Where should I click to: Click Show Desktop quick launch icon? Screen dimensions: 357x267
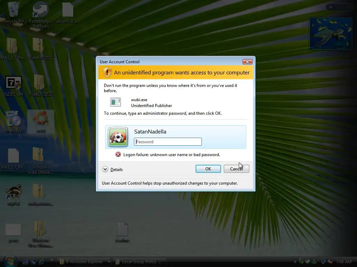25,262
